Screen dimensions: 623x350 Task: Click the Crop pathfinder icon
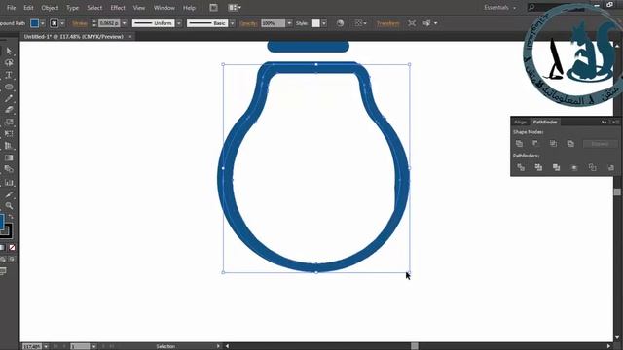pyautogui.click(x=574, y=167)
